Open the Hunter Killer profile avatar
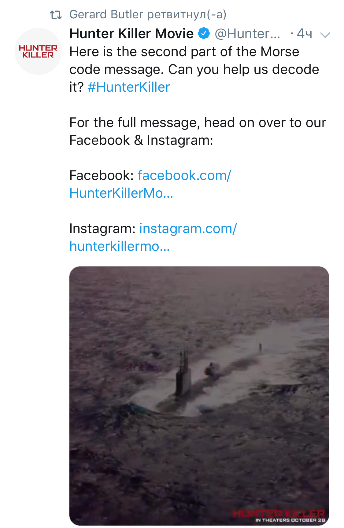The image size is (344, 528). click(x=38, y=51)
